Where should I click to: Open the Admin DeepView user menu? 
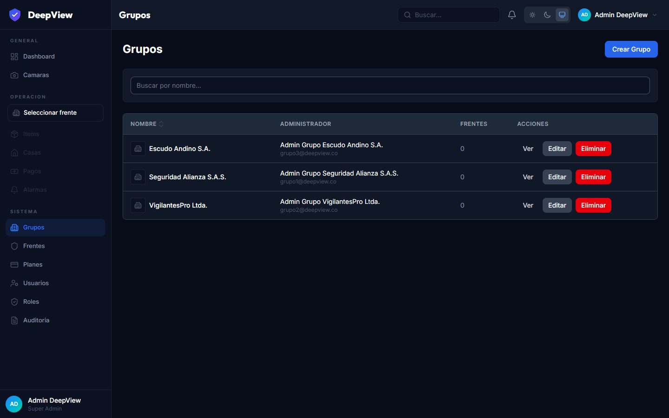(617, 15)
